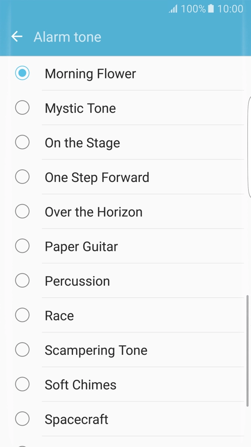Select the Morning Flower radio button

coord(22,73)
